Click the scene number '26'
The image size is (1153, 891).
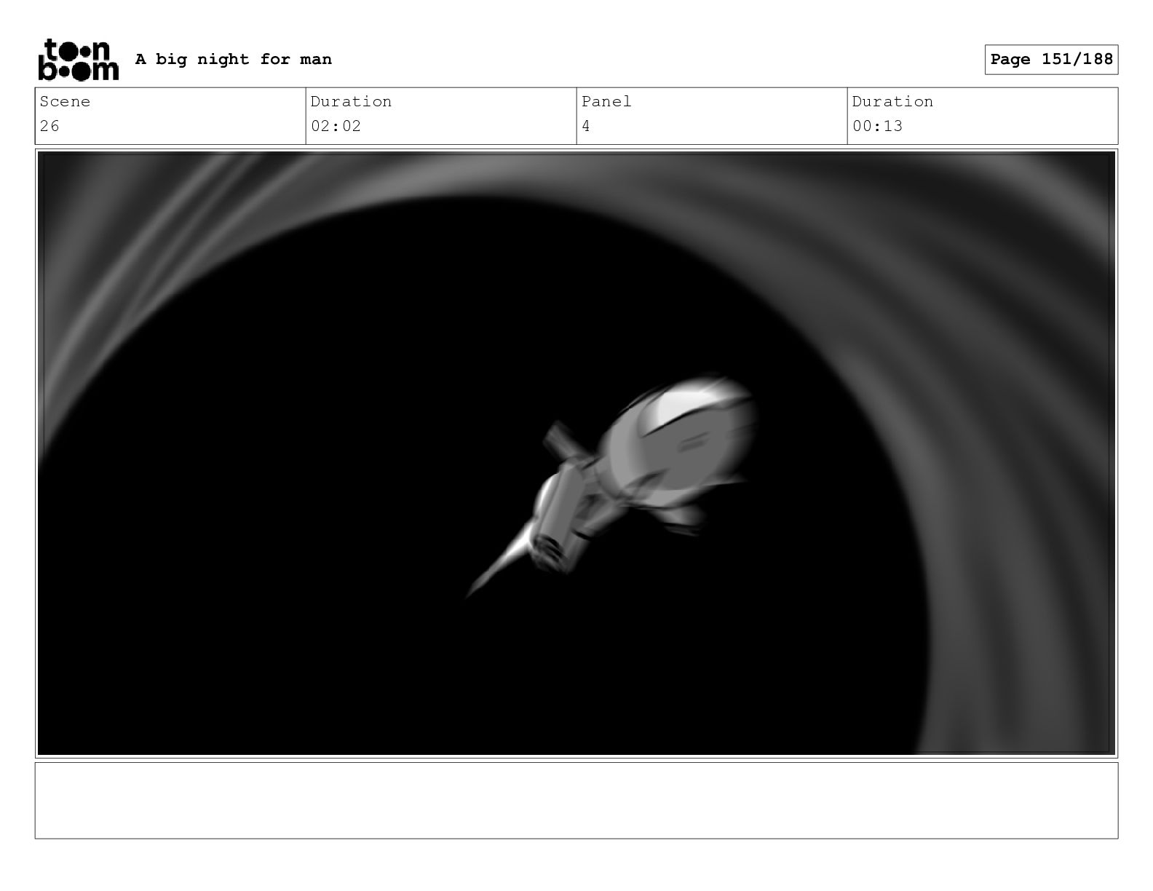pyautogui.click(x=49, y=126)
